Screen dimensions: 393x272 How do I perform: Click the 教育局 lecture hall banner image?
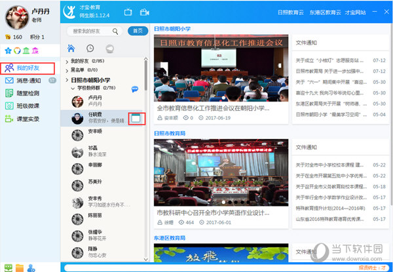(221, 172)
